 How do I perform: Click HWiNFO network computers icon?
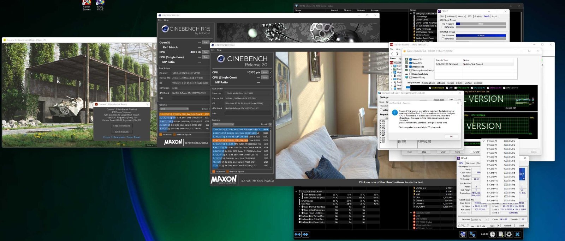(473, 234)
